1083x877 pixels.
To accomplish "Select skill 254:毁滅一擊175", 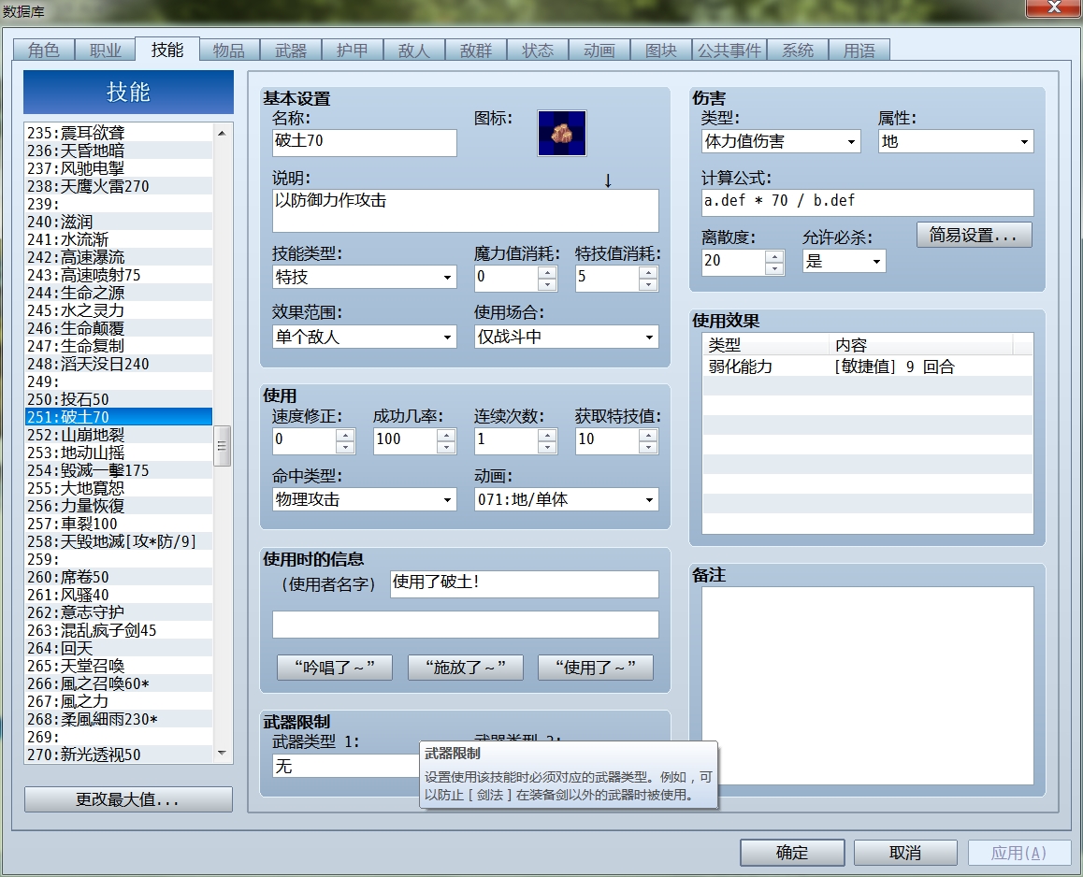I will click(118, 470).
